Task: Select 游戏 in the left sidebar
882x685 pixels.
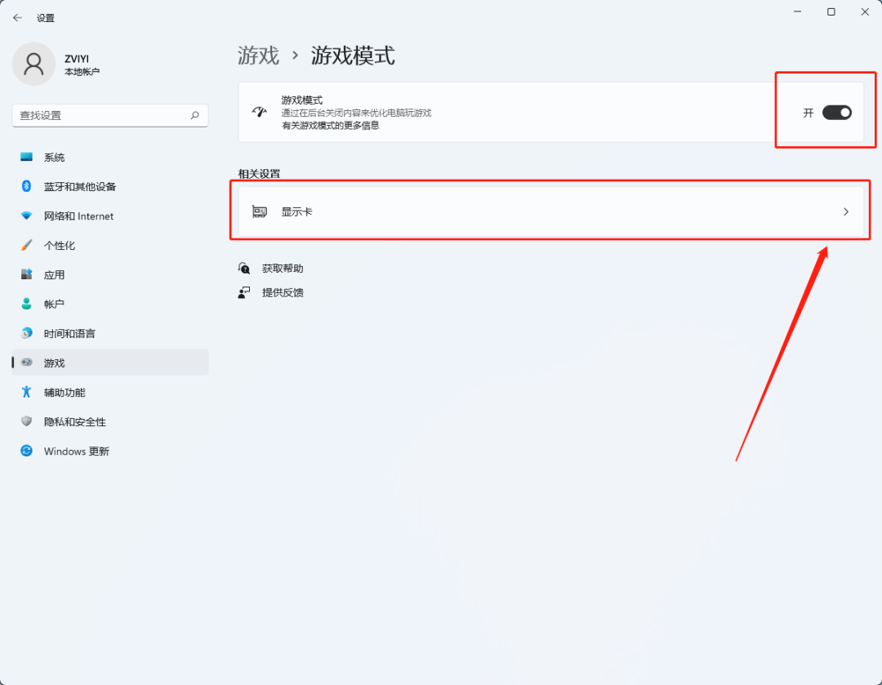Action: 55,363
